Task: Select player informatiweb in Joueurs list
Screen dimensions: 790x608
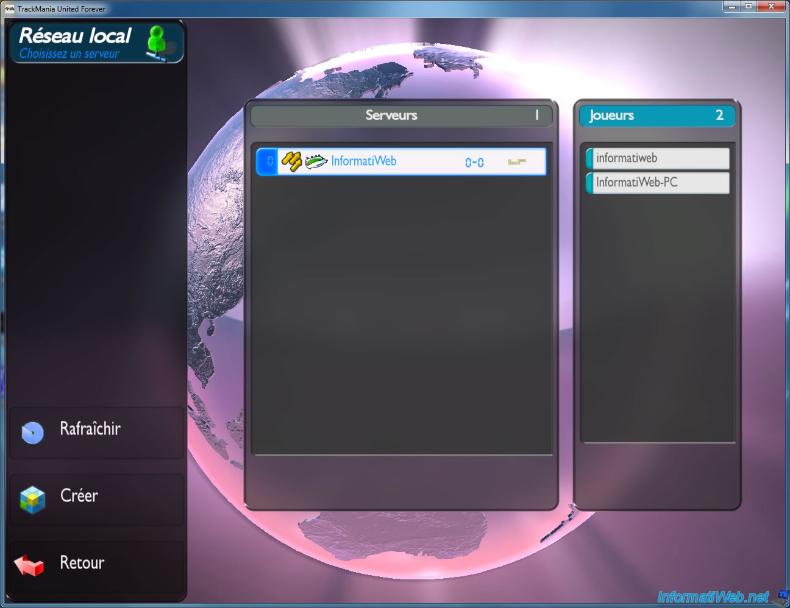Action: point(658,158)
